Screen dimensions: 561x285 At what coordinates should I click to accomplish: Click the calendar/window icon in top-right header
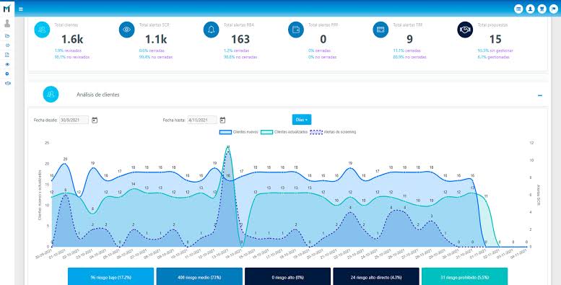click(x=518, y=9)
